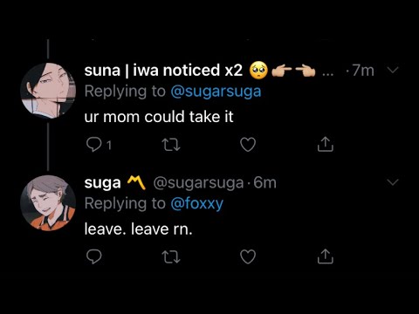Like suna's "ur mom could take it" tweet

click(x=248, y=145)
